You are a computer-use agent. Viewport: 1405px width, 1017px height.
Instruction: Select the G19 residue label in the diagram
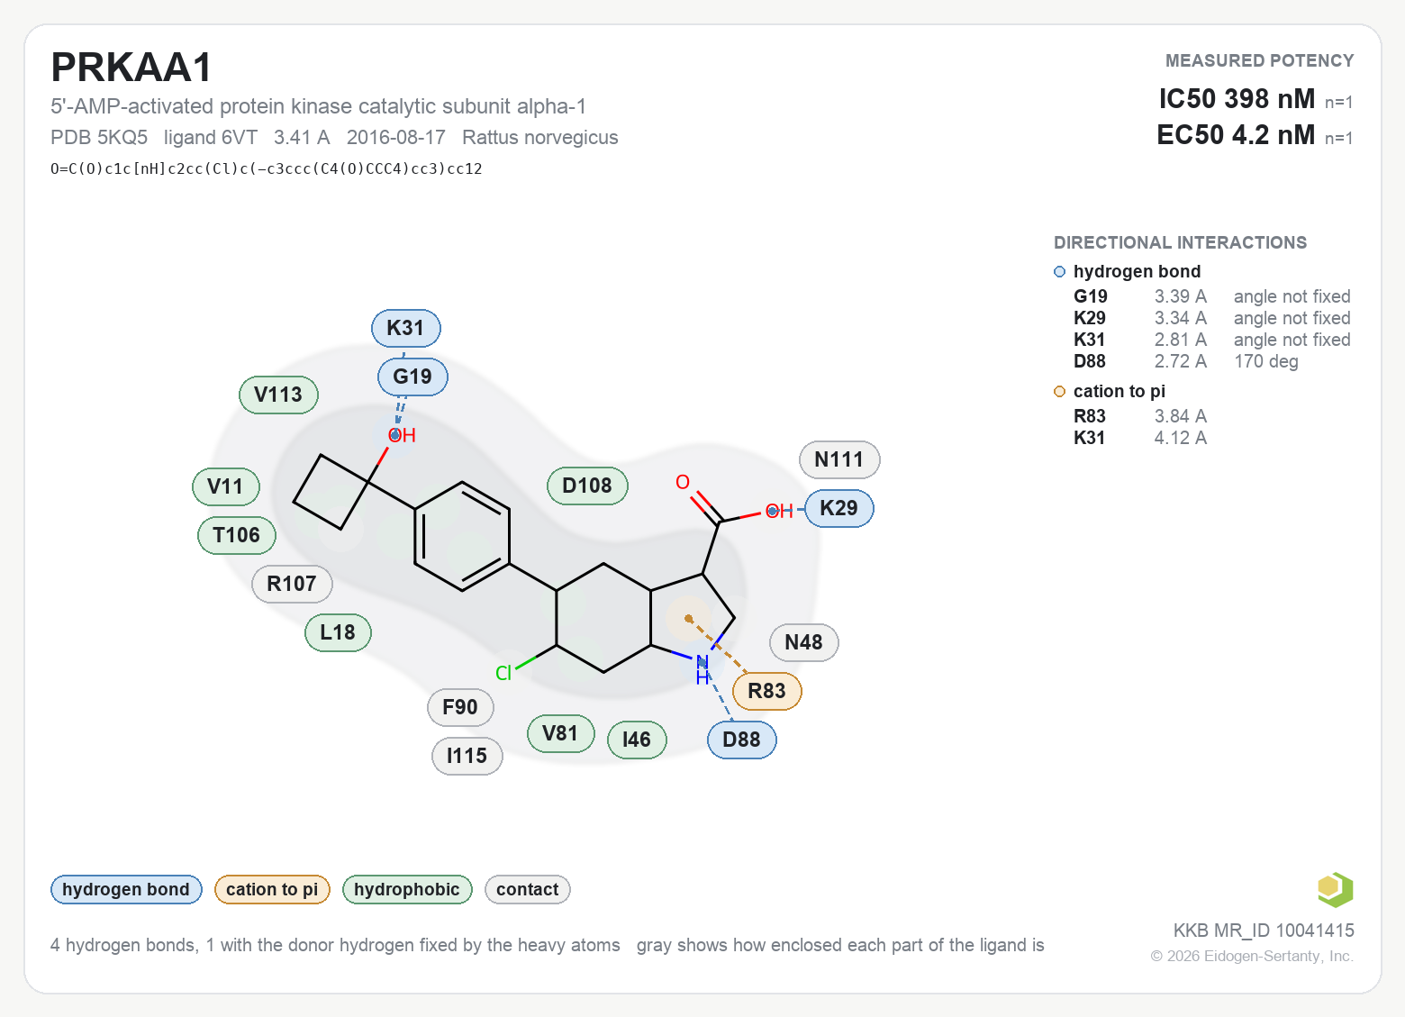pyautogui.click(x=412, y=377)
